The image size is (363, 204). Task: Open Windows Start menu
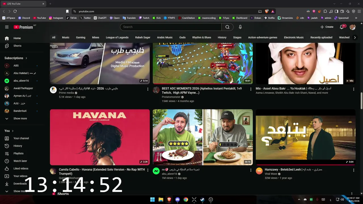[x=152, y=199]
